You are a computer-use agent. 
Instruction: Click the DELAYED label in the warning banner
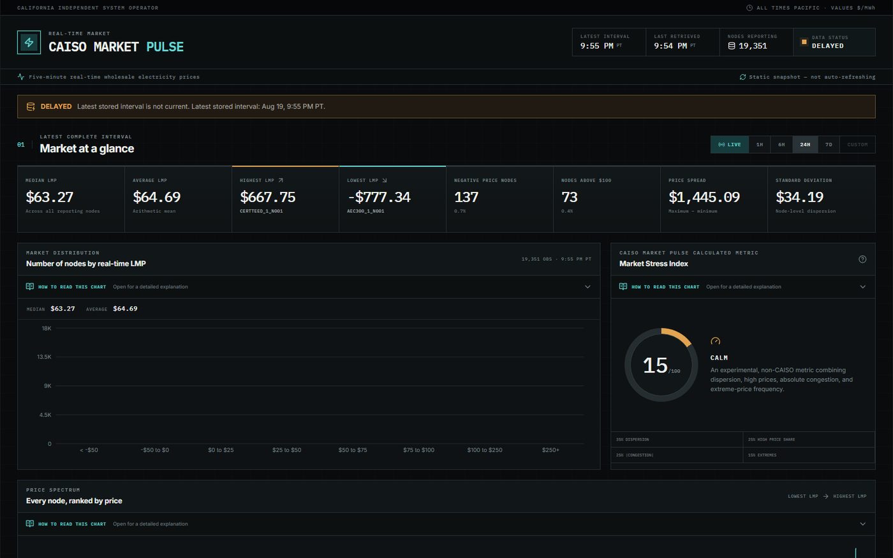(x=56, y=106)
